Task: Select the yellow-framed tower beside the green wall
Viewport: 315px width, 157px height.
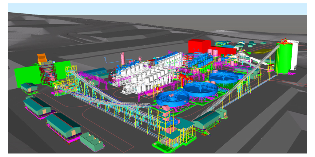Action: pos(70,77)
